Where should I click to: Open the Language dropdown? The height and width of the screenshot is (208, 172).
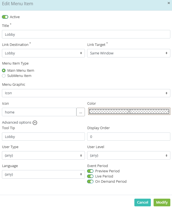coord(43,174)
